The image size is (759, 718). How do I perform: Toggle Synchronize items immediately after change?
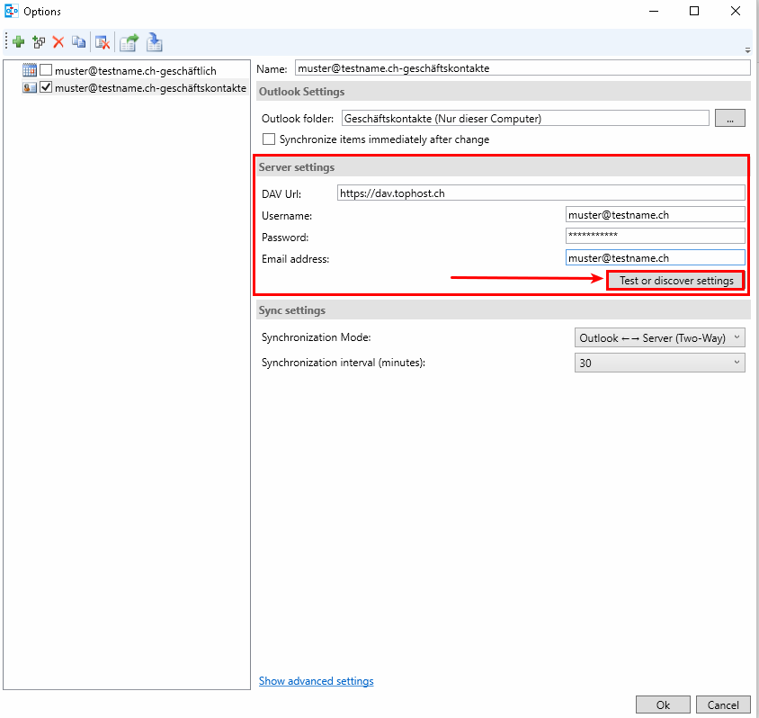tap(268, 139)
